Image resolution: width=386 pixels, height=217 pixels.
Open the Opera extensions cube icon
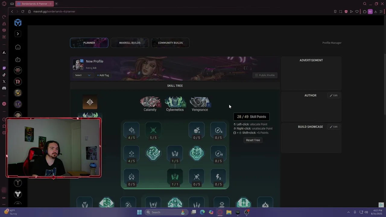click(x=365, y=11)
